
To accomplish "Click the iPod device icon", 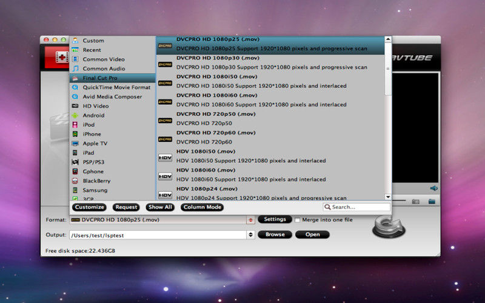I will pos(75,125).
